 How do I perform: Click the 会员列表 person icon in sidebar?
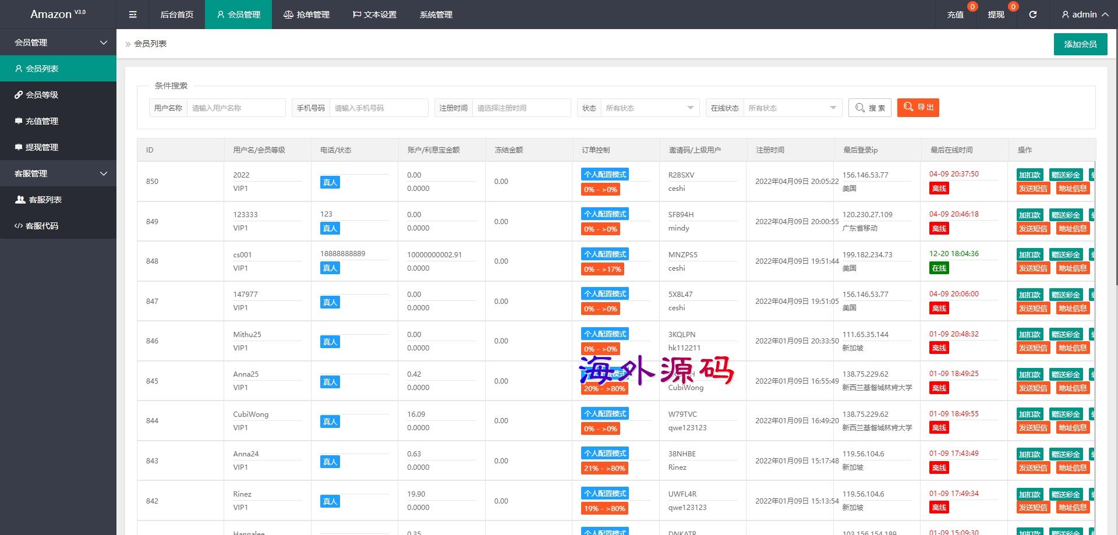click(x=19, y=69)
